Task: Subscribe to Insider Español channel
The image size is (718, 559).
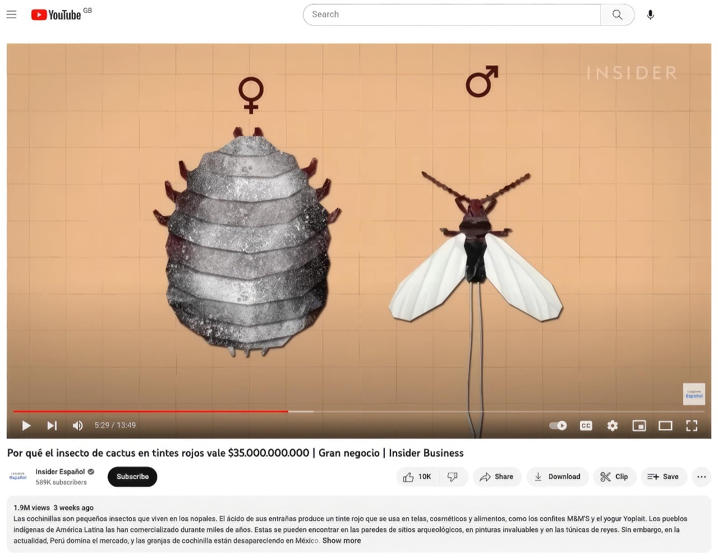Action: click(x=132, y=477)
